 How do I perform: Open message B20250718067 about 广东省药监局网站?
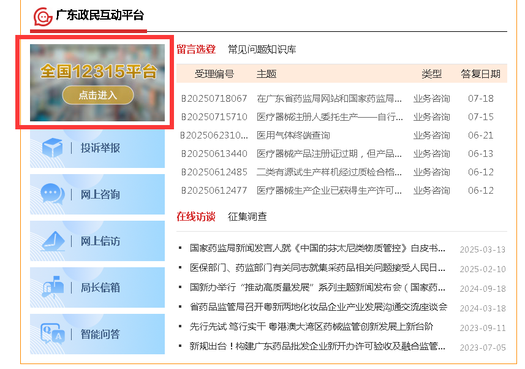coord(328,99)
